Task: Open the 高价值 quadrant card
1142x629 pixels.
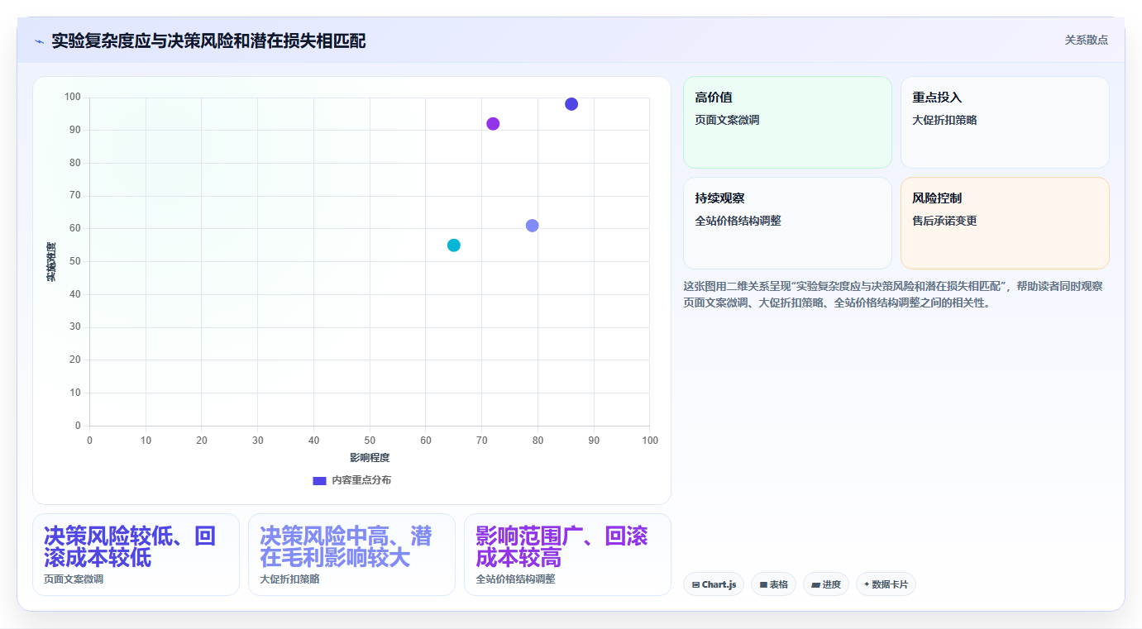Action: click(787, 122)
